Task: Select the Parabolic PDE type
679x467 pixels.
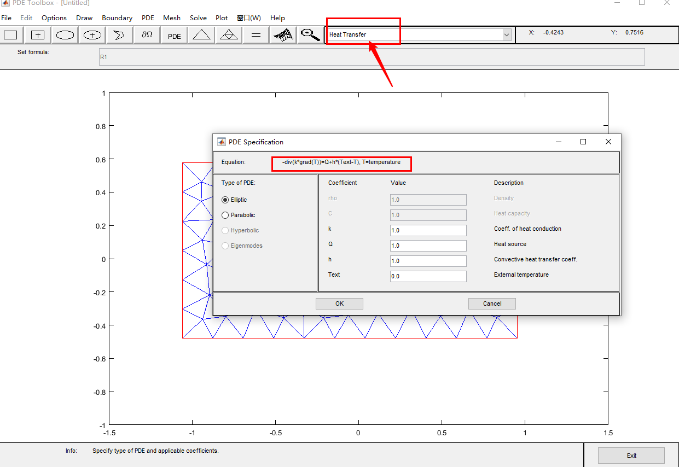Action: [x=239, y=215]
